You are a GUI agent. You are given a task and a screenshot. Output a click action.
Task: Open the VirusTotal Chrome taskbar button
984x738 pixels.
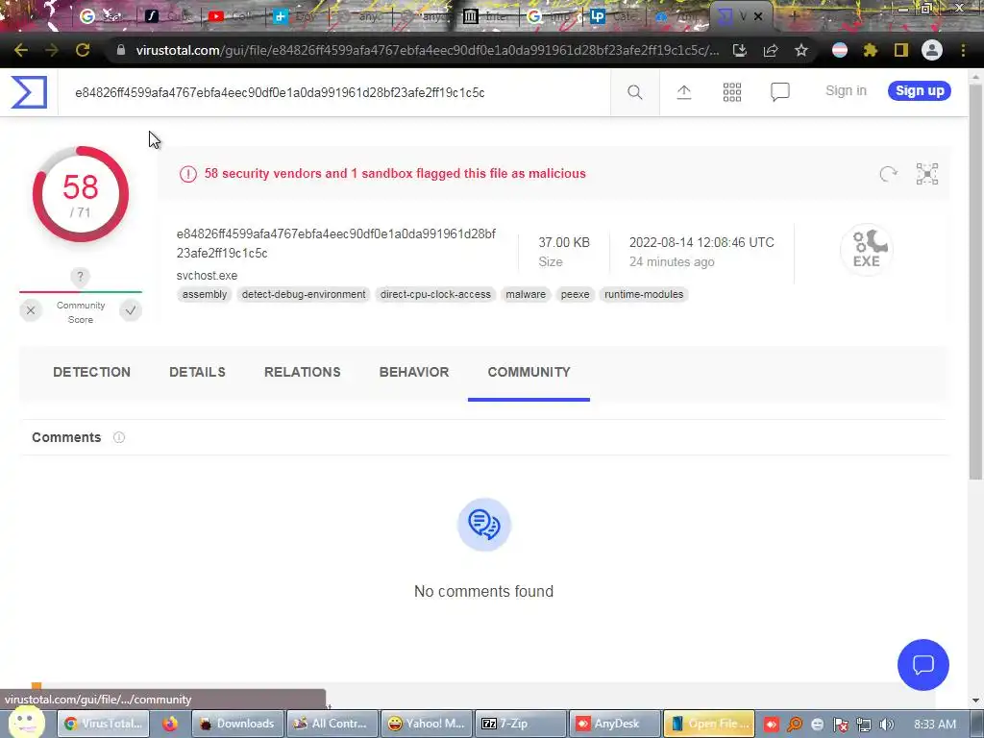tap(104, 724)
